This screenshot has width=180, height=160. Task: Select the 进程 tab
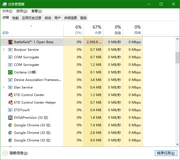(x=6, y=18)
